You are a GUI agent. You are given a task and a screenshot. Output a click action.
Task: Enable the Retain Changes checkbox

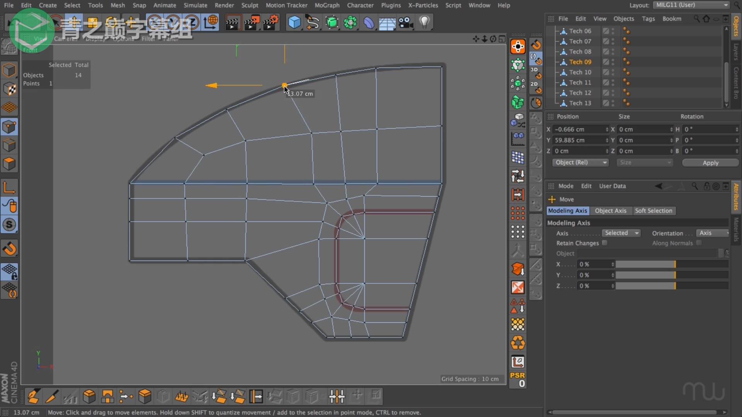[604, 243]
